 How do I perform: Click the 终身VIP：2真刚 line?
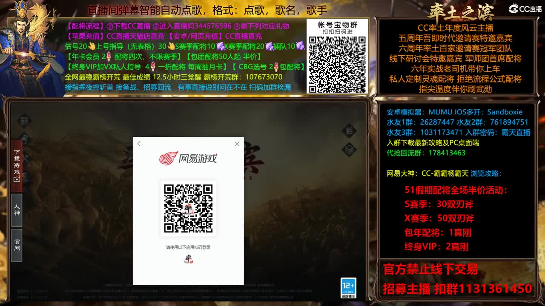coord(436,246)
